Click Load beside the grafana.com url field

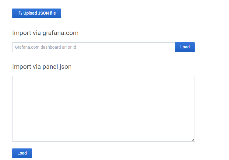point(185,47)
